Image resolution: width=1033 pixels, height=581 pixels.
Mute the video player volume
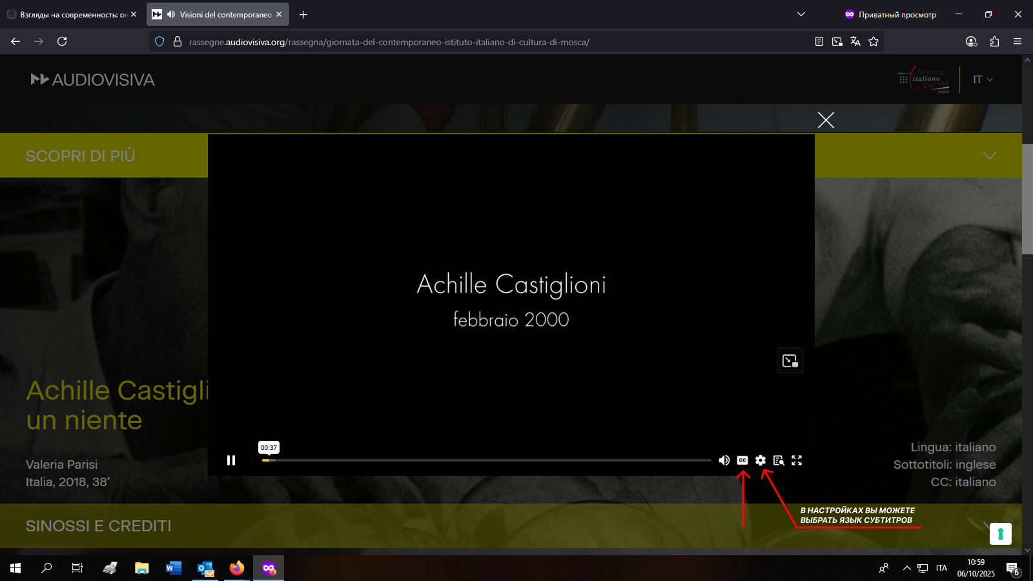point(724,460)
